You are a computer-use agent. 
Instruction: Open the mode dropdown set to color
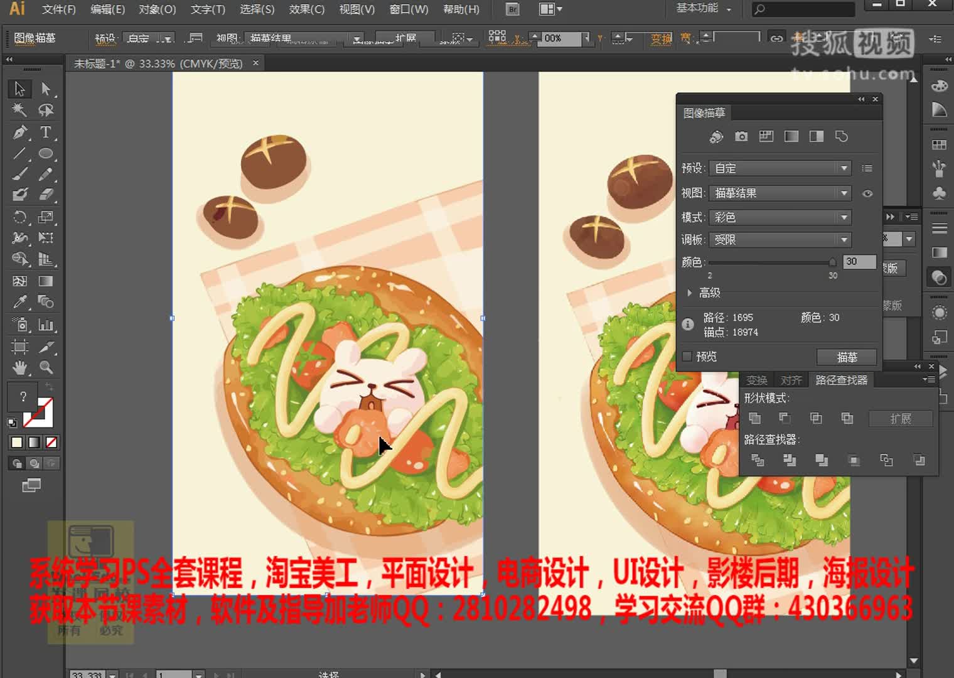tap(780, 217)
